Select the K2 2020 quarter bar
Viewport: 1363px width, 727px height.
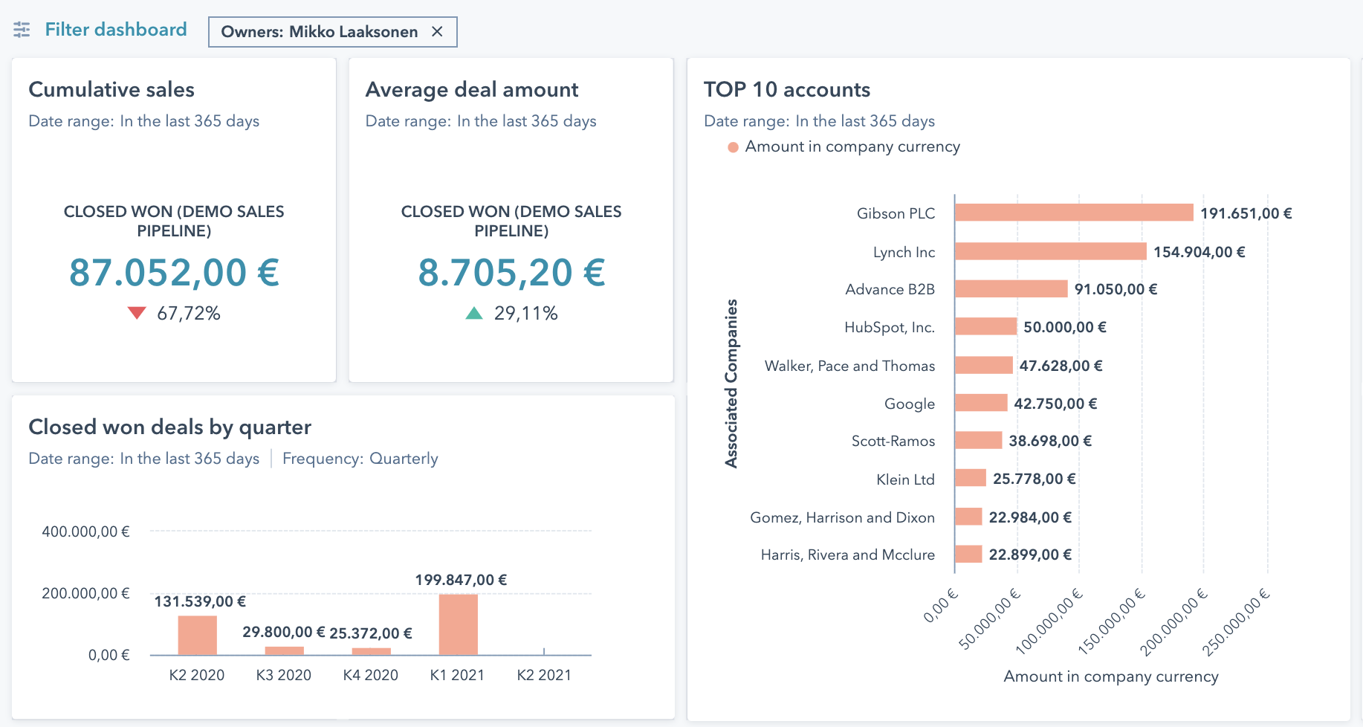pos(197,635)
